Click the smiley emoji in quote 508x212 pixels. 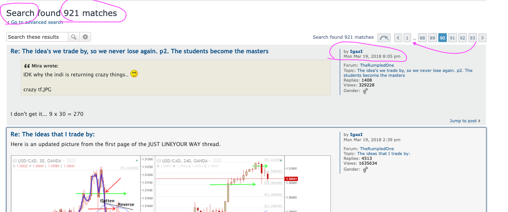pos(134,74)
